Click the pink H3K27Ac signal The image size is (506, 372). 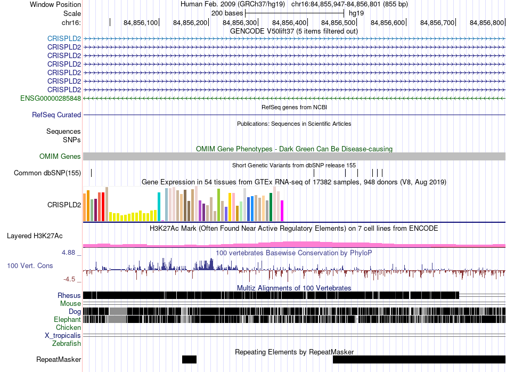pyautogui.click(x=294, y=245)
